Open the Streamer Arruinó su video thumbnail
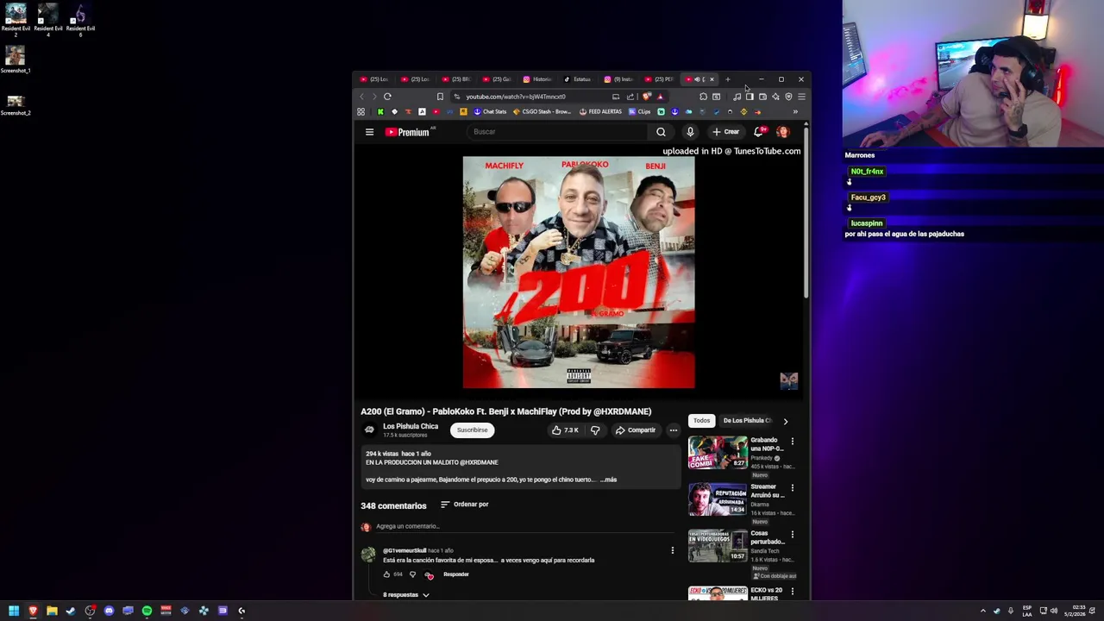The width and height of the screenshot is (1104, 621). tap(718, 499)
